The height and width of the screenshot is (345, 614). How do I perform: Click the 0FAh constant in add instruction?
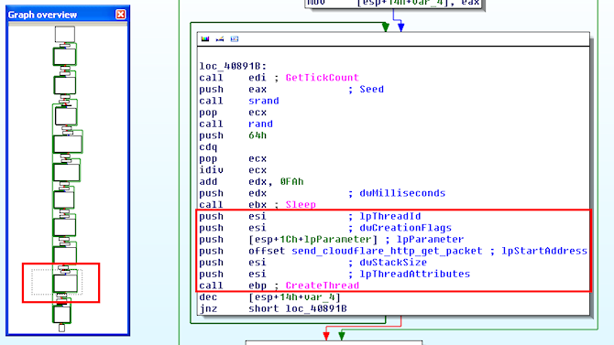click(x=291, y=181)
